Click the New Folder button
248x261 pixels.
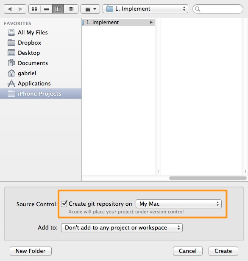pos(31,251)
